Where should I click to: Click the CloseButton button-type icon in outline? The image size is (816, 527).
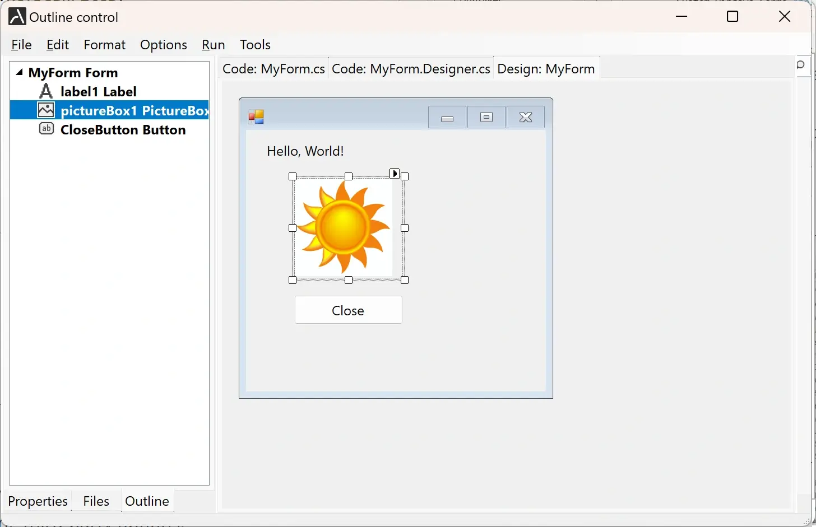46,129
